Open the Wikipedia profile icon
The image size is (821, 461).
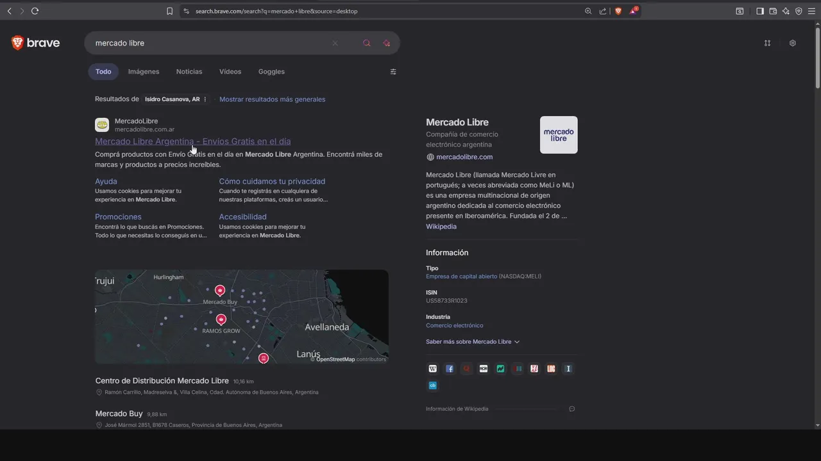click(x=433, y=369)
